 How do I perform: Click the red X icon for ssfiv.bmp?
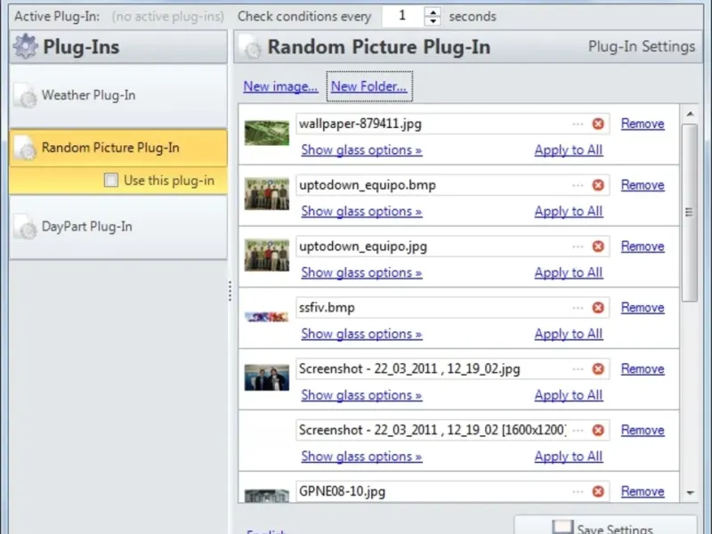click(598, 307)
